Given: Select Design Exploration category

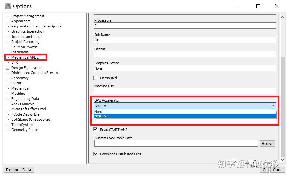Looking at the screenshot, I should 26,68.
